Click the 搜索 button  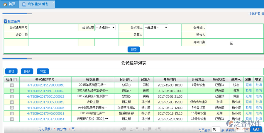133,50
